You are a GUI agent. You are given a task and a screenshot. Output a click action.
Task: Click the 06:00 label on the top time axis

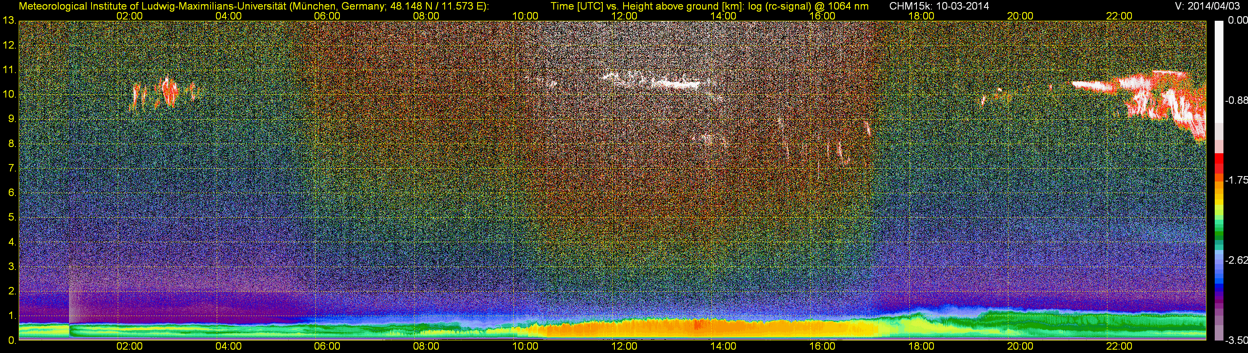click(x=327, y=16)
